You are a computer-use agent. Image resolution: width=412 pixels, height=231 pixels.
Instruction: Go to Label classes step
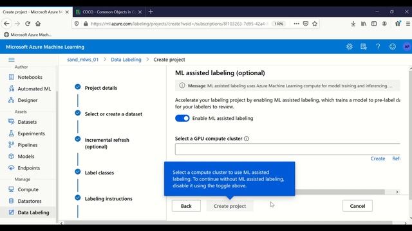point(99,173)
